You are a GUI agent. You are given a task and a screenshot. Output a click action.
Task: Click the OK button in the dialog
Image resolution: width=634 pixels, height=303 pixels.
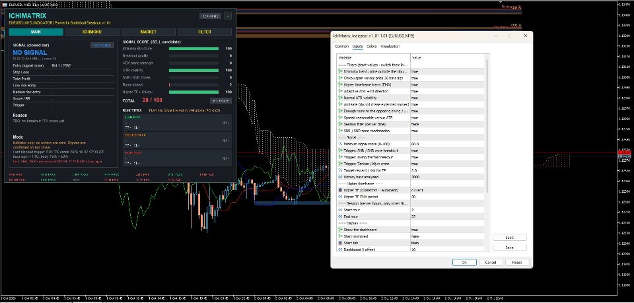pyautogui.click(x=464, y=262)
